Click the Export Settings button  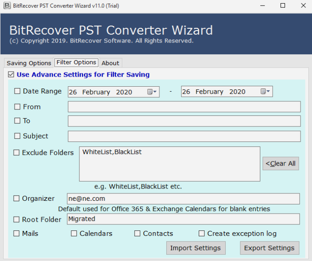[269, 248]
